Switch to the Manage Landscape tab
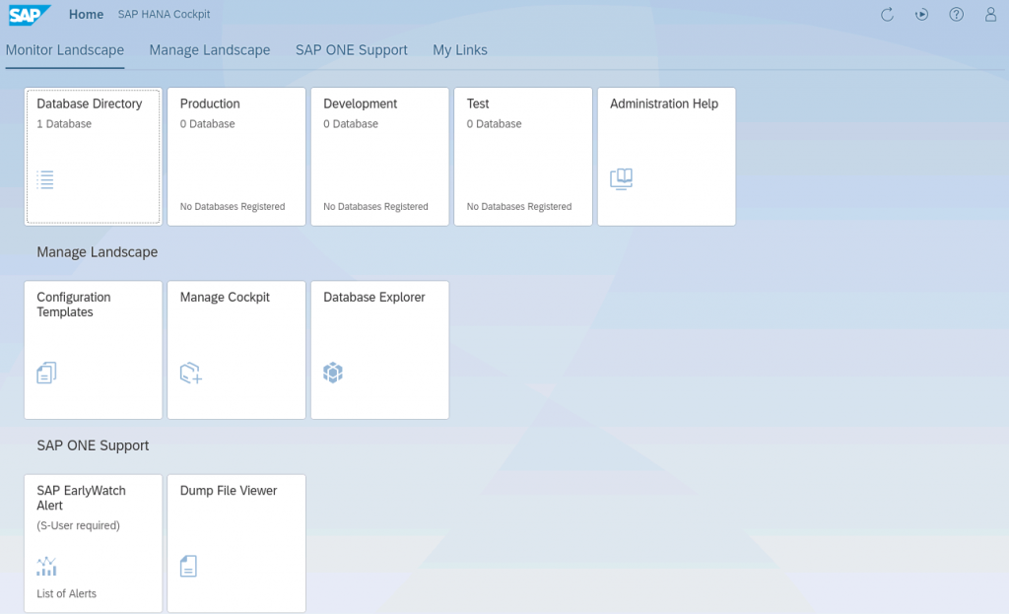 [209, 50]
